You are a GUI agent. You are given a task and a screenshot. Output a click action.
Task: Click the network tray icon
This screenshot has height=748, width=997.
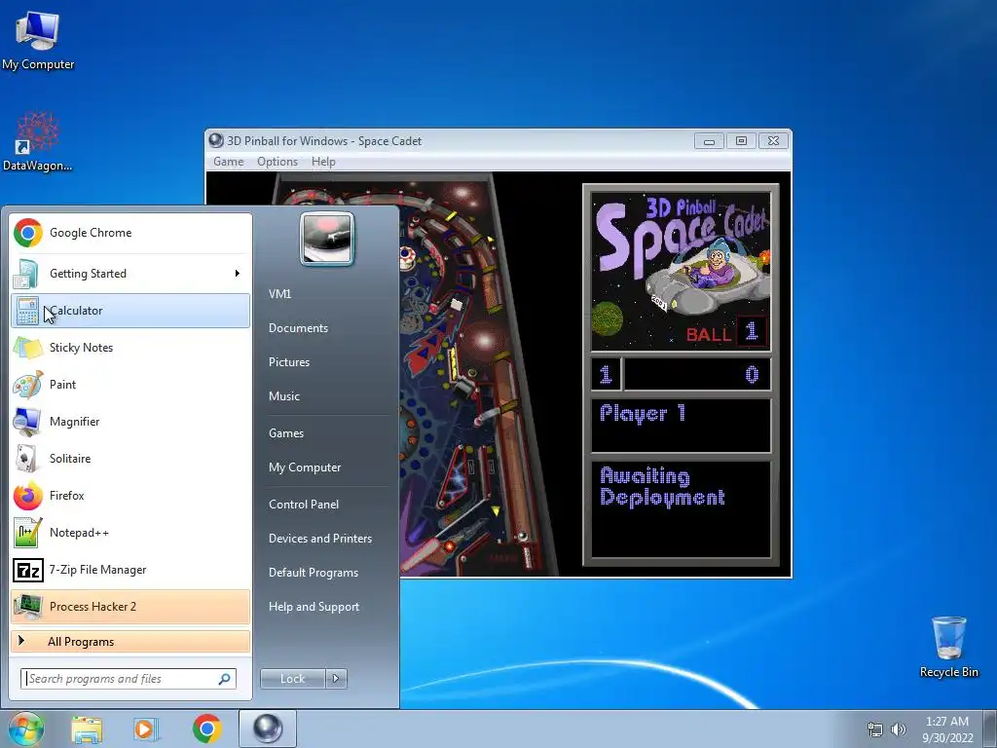[875, 729]
